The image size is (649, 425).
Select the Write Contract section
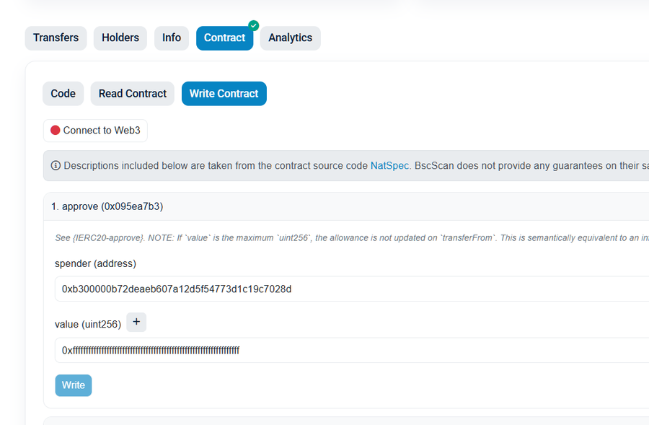(x=224, y=94)
